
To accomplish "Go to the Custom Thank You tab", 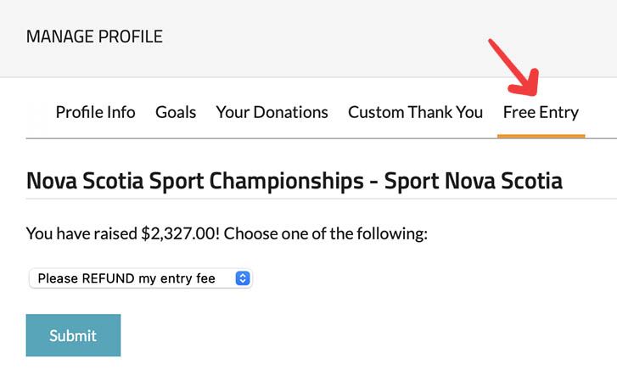I will click(415, 112).
